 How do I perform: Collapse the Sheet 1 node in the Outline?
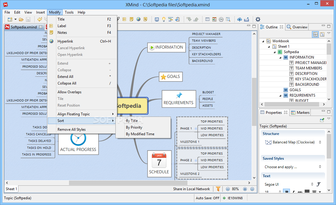pos(269,46)
